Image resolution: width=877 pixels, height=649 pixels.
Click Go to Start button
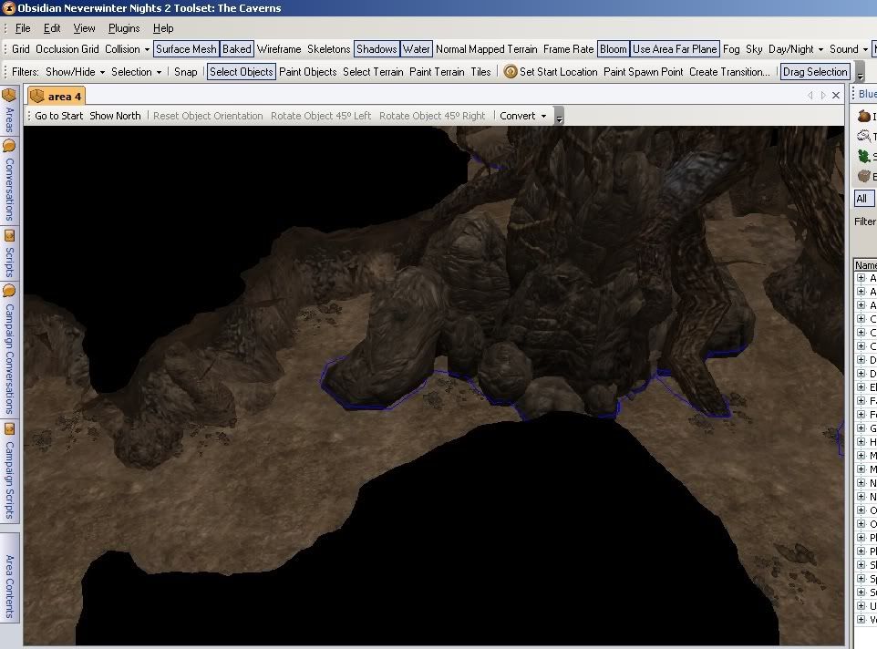pyautogui.click(x=58, y=116)
